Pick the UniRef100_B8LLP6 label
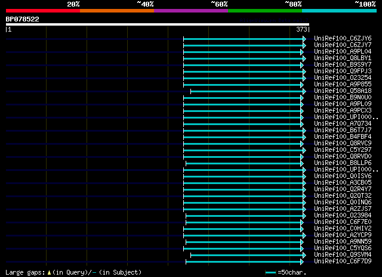Screen dimensions: 382x277 point(343,163)
